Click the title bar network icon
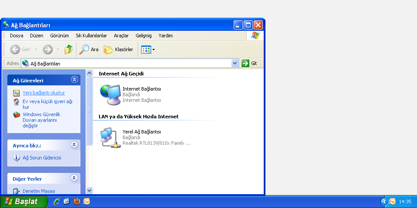The width and height of the screenshot is (417, 208). (x=6, y=25)
